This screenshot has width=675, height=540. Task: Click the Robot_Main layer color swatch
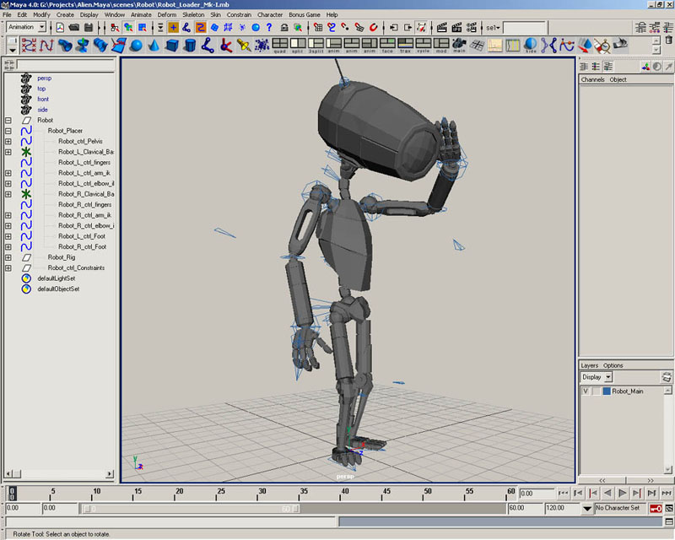[606, 391]
